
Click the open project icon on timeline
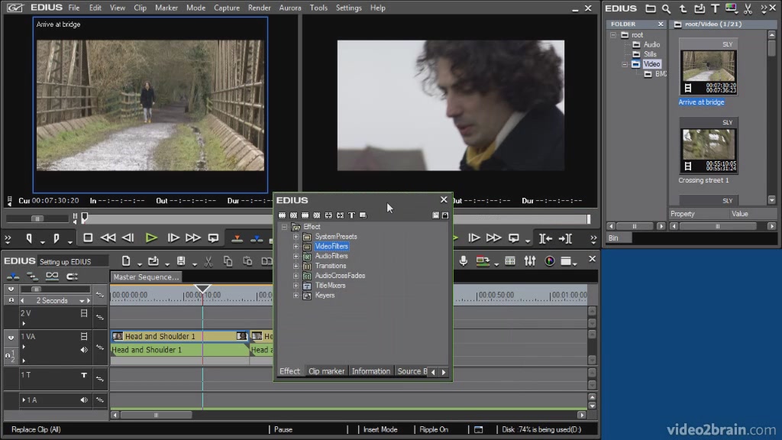click(x=153, y=261)
